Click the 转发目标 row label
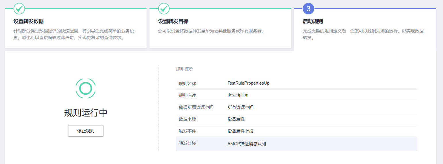Screen dimensions: 443x164 187,143
